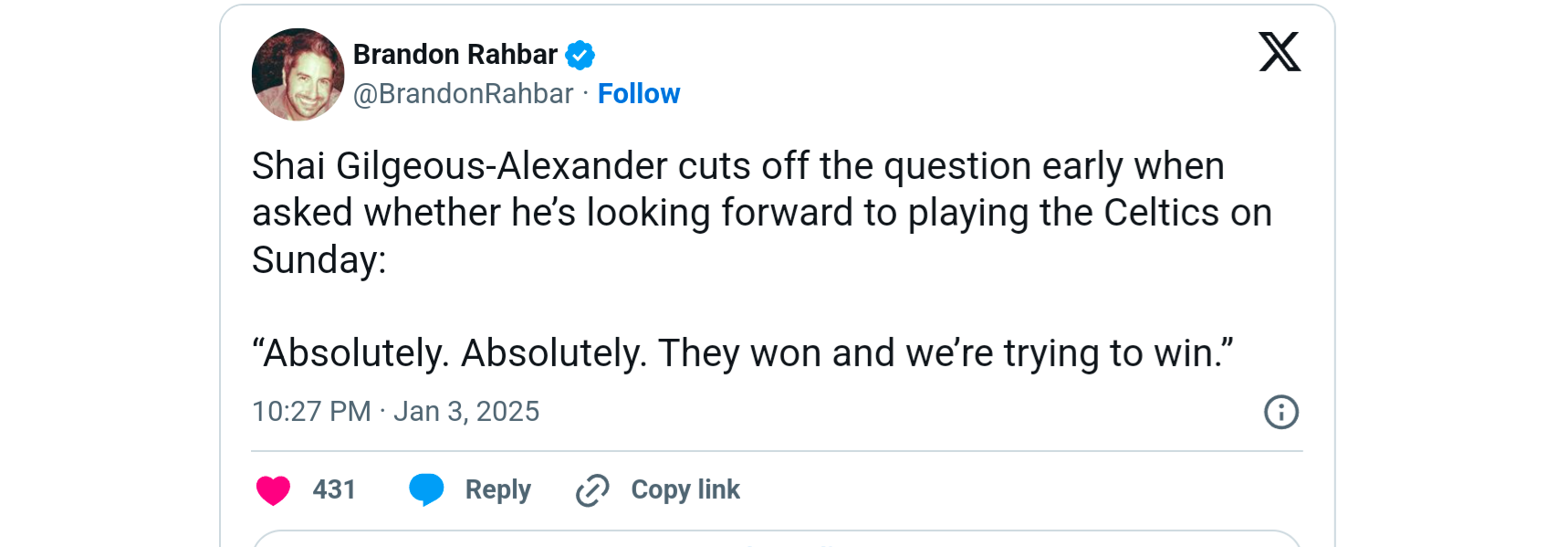Click the X logo in the tweet corner
Image resolution: width=1568 pixels, height=547 pixels.
pos(1280,52)
